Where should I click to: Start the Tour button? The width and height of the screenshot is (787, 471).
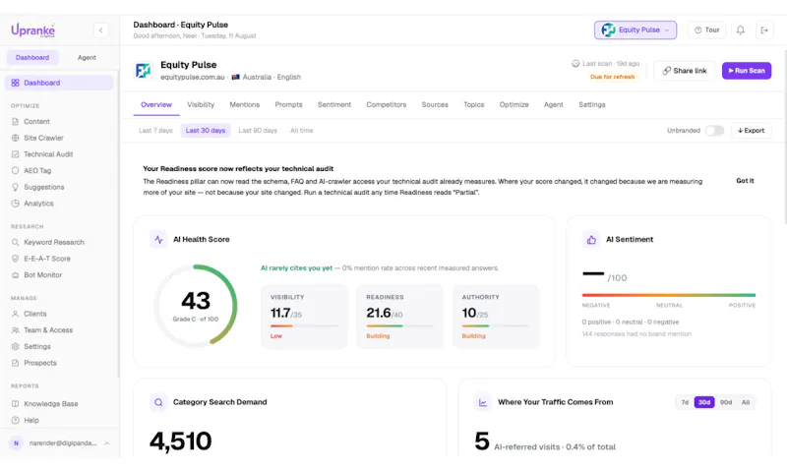pos(706,30)
